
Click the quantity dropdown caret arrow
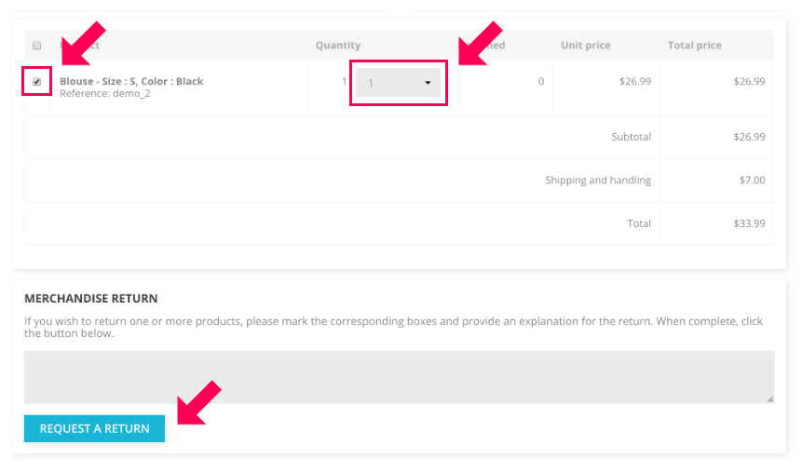(x=428, y=83)
